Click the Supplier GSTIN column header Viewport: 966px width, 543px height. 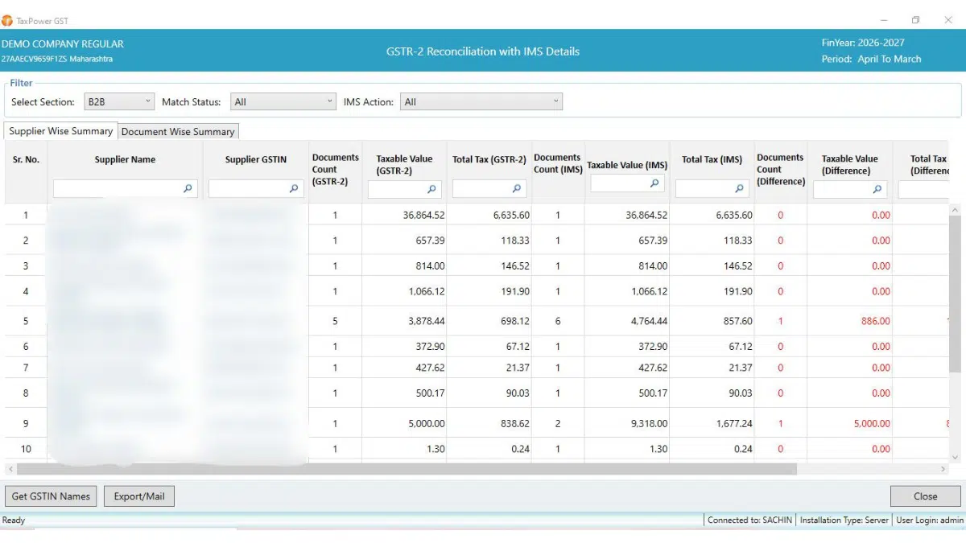tap(256, 159)
